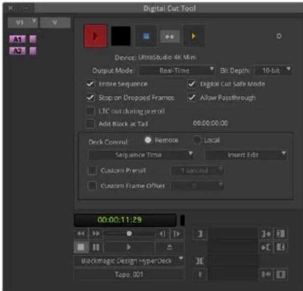303x291 pixels.
Task: Open the Insert Edit dropdown
Action: point(246,155)
